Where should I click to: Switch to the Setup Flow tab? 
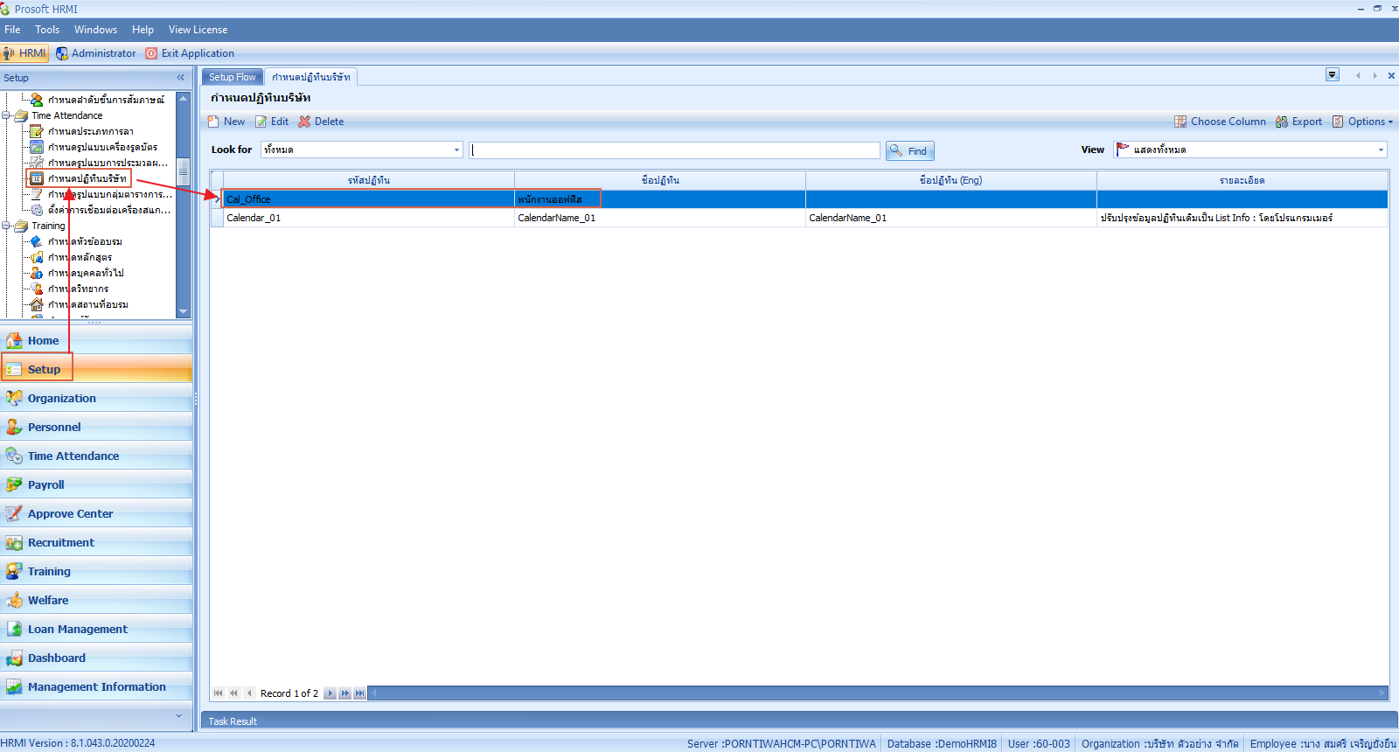[233, 77]
